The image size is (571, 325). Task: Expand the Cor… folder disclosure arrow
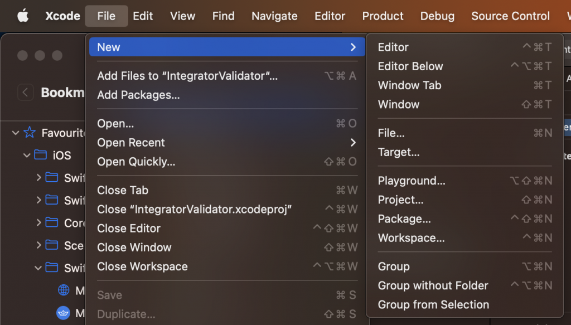(x=38, y=222)
